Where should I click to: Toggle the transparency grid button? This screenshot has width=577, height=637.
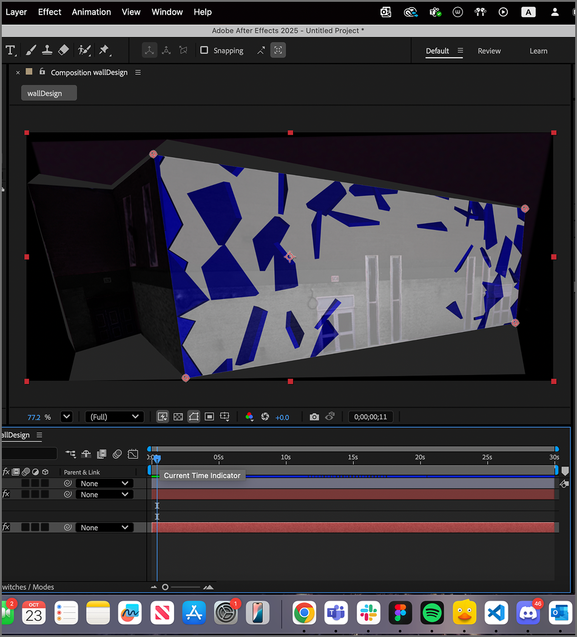tap(178, 417)
